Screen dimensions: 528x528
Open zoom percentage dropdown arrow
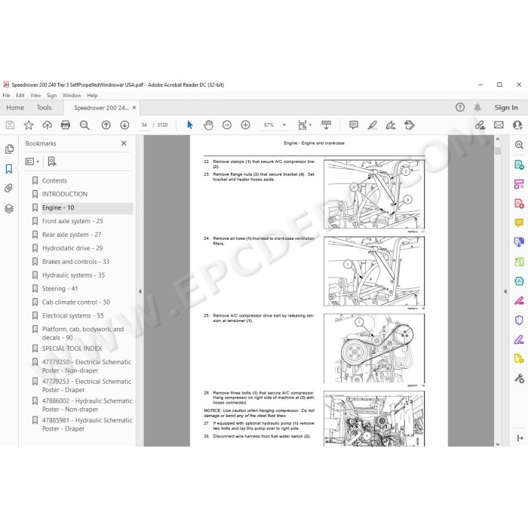284,125
